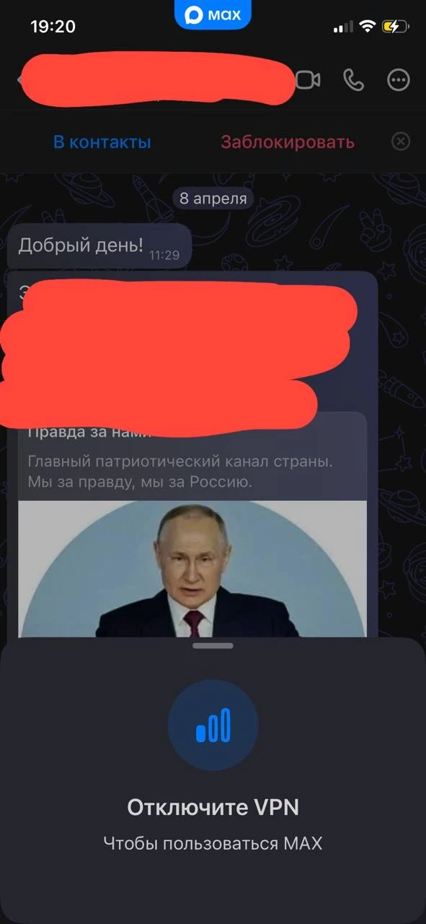
Task: Add the sender via В контакты
Action: coord(102,142)
